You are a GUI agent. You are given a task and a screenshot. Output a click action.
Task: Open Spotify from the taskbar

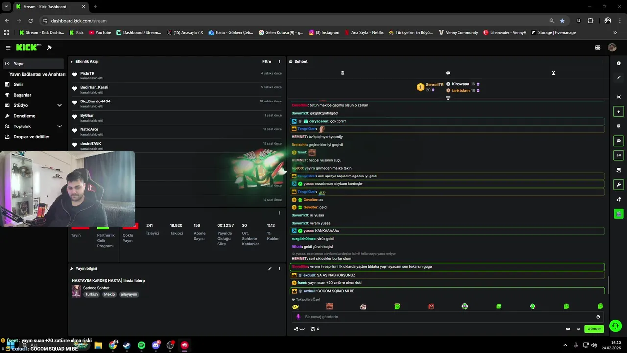click(142, 345)
